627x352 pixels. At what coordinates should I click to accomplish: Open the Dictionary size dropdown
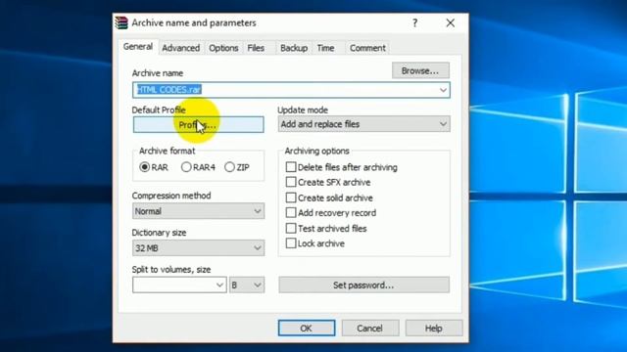(198, 247)
